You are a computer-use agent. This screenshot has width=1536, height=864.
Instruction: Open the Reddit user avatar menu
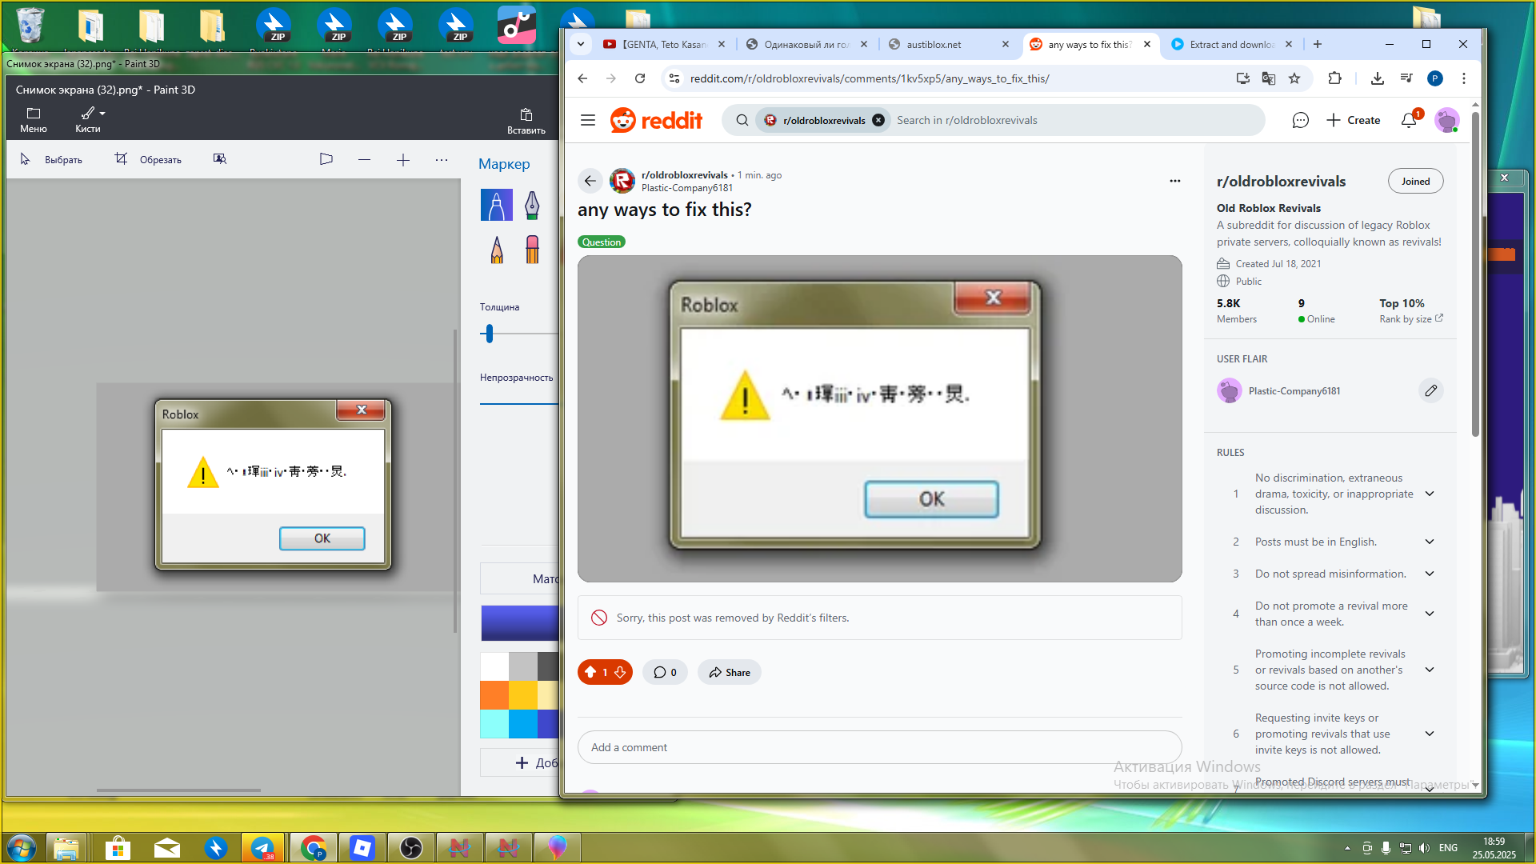click(x=1446, y=120)
